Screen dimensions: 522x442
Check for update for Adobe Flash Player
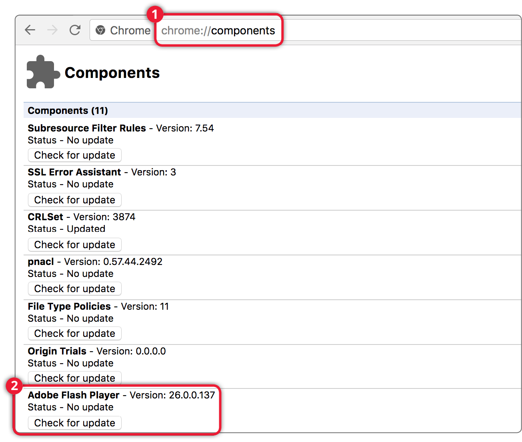75,423
